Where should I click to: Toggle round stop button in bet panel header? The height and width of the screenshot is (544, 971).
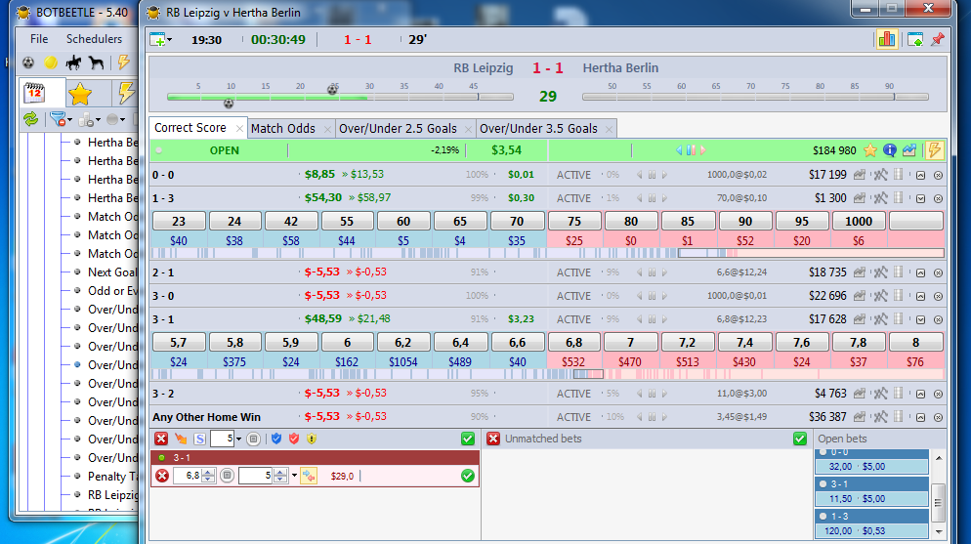click(253, 439)
